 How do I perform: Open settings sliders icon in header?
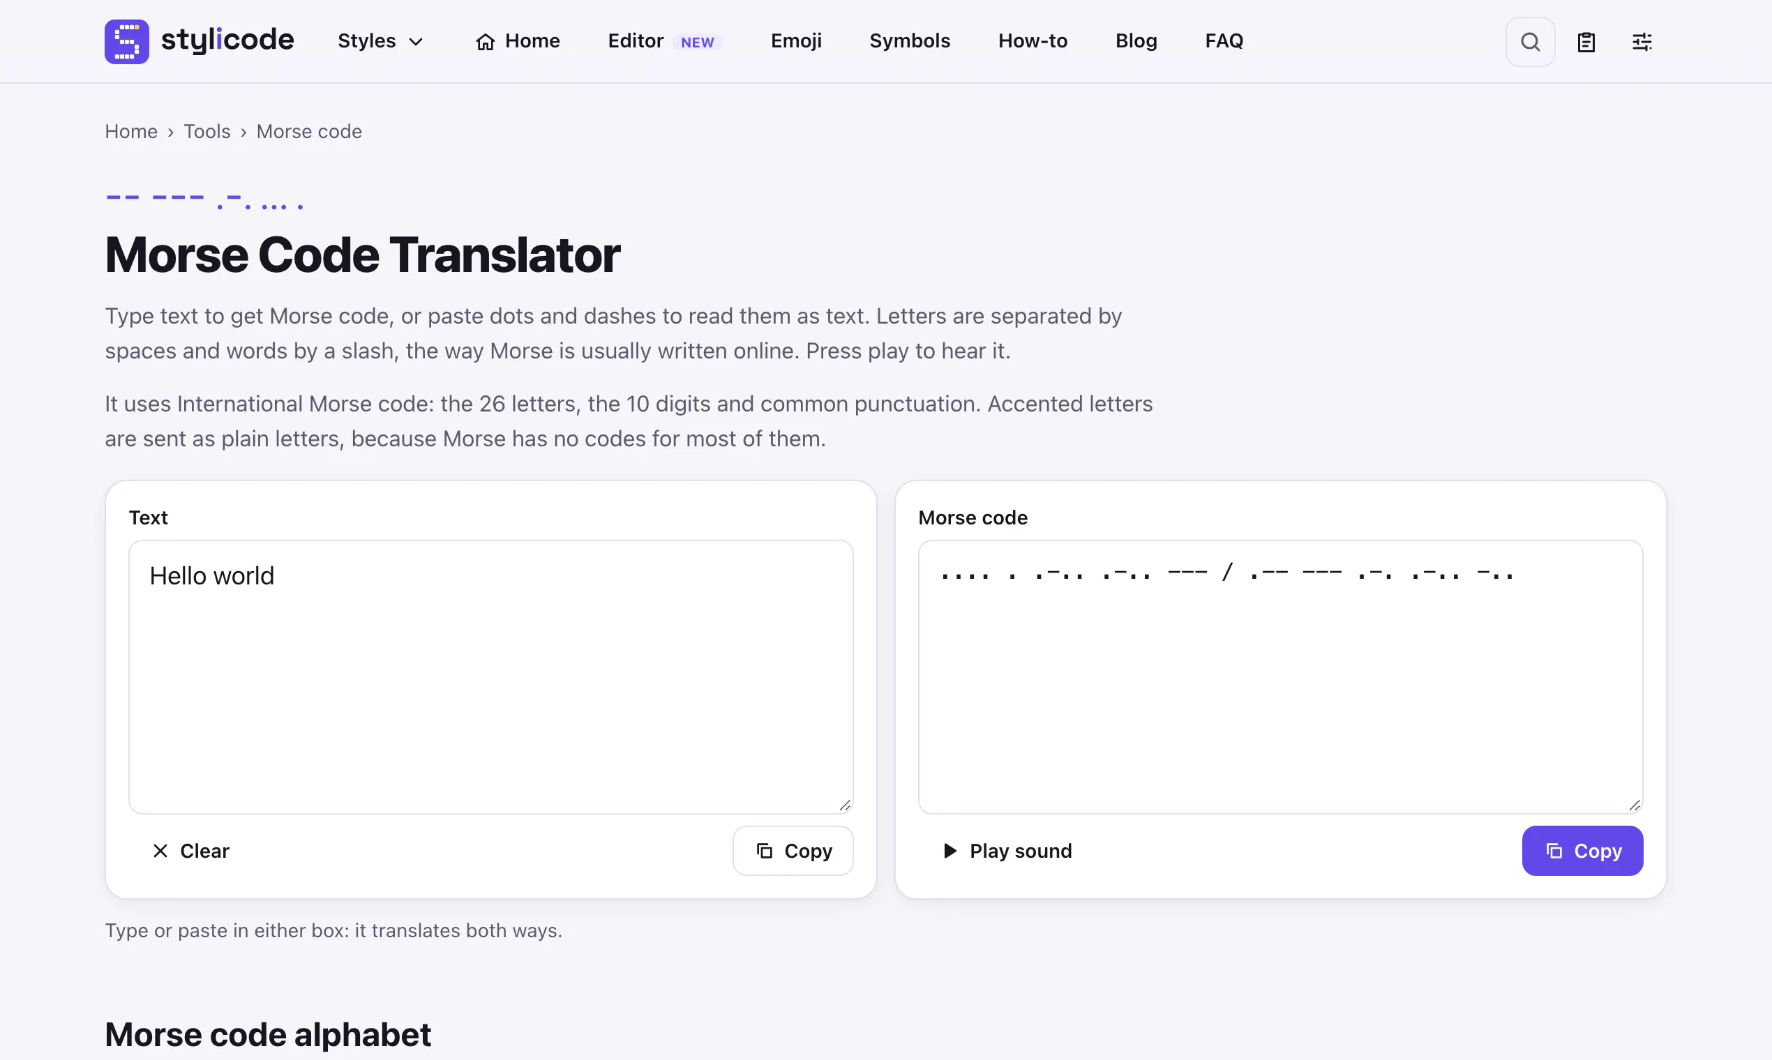pyautogui.click(x=1642, y=42)
